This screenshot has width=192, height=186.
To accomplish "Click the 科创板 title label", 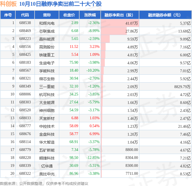I will (8, 4).
